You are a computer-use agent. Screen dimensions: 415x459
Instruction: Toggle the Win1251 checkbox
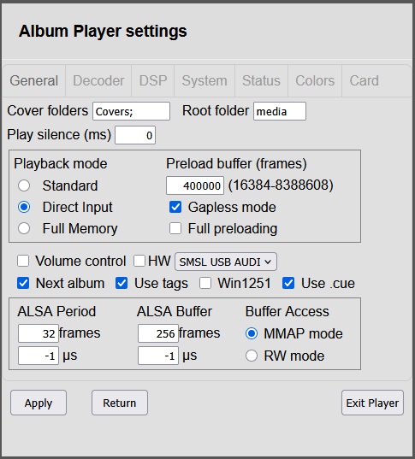pos(205,283)
